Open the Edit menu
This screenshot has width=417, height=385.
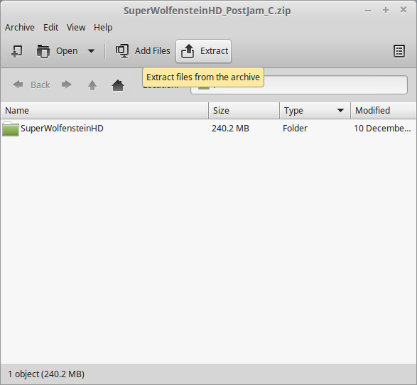[51, 28]
